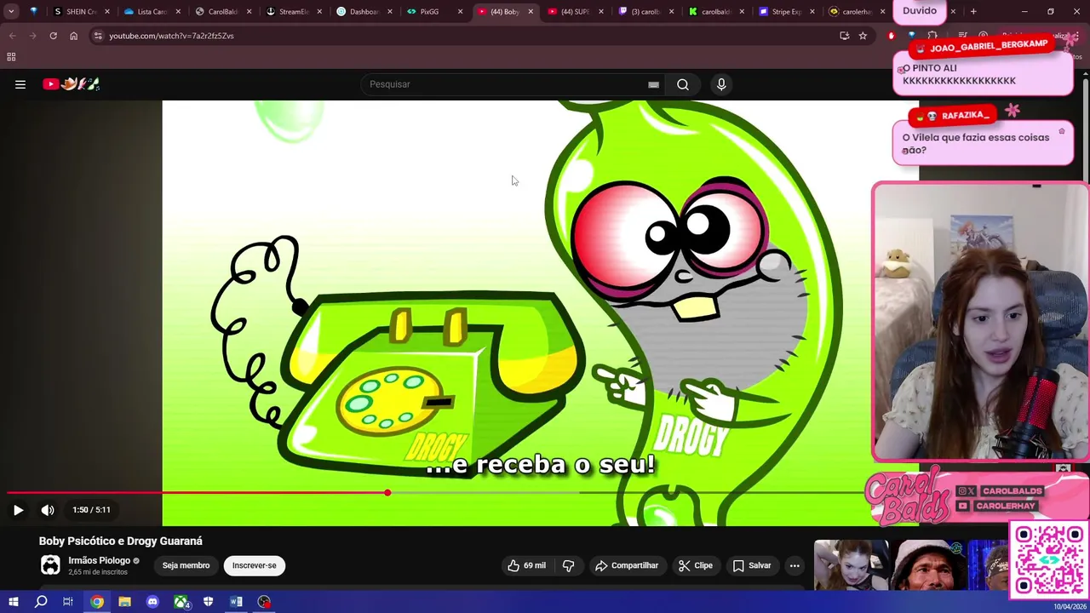Start voice search with the microphone
1090x613 pixels.
[x=721, y=84]
